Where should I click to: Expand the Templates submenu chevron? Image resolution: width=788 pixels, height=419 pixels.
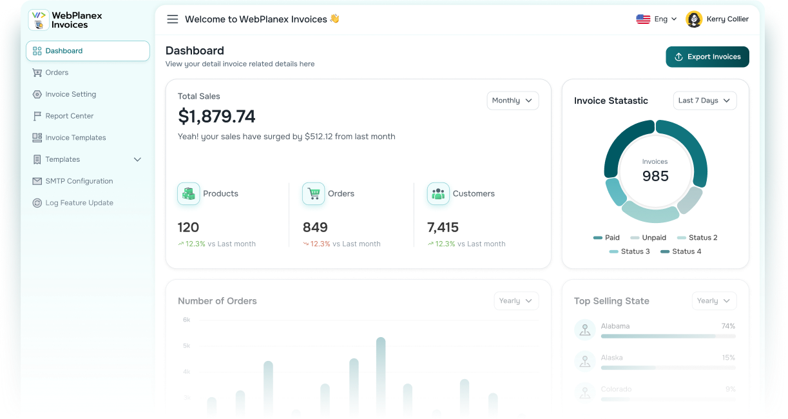pos(137,159)
